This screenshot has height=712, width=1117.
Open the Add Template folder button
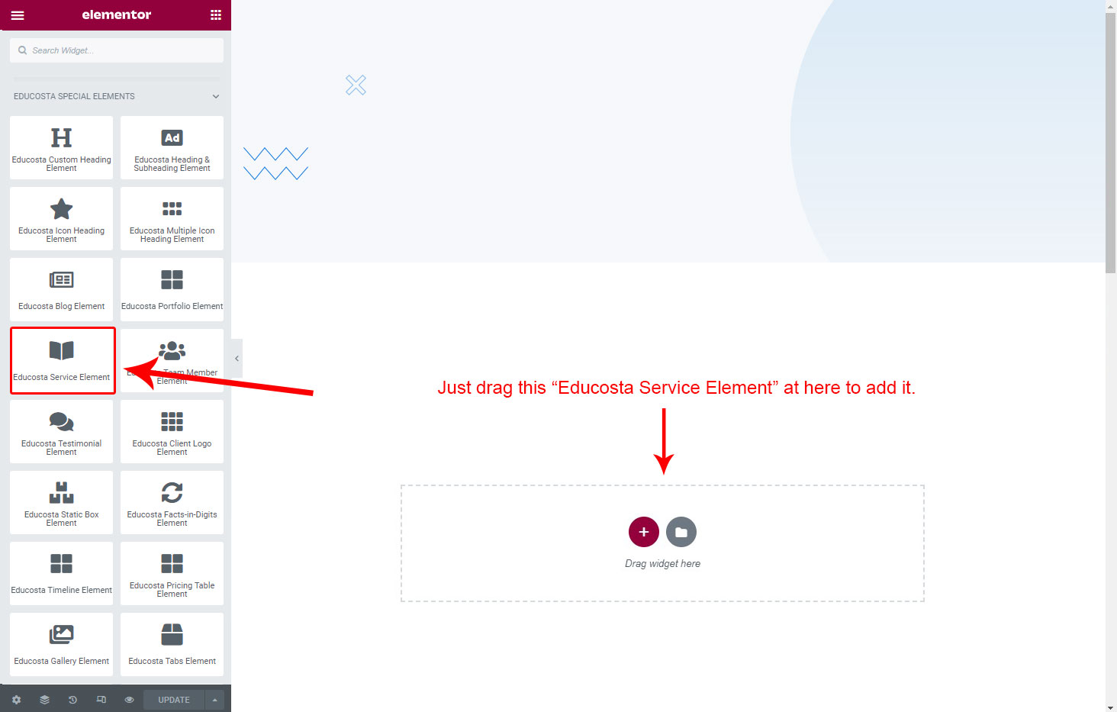[681, 532]
